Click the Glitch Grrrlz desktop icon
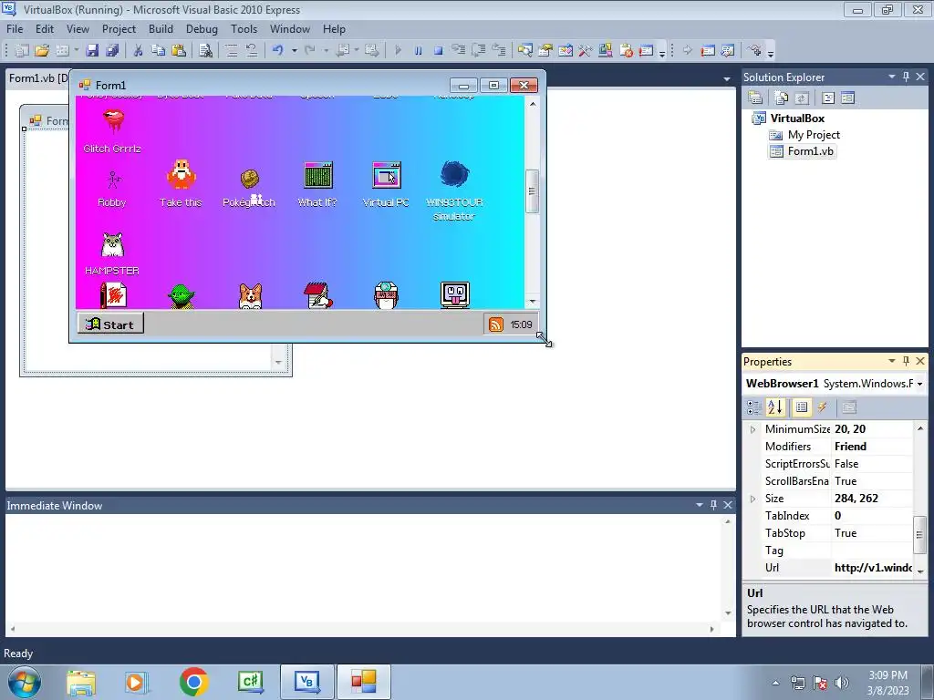Screen dimensions: 934x700 pyautogui.click(x=112, y=131)
